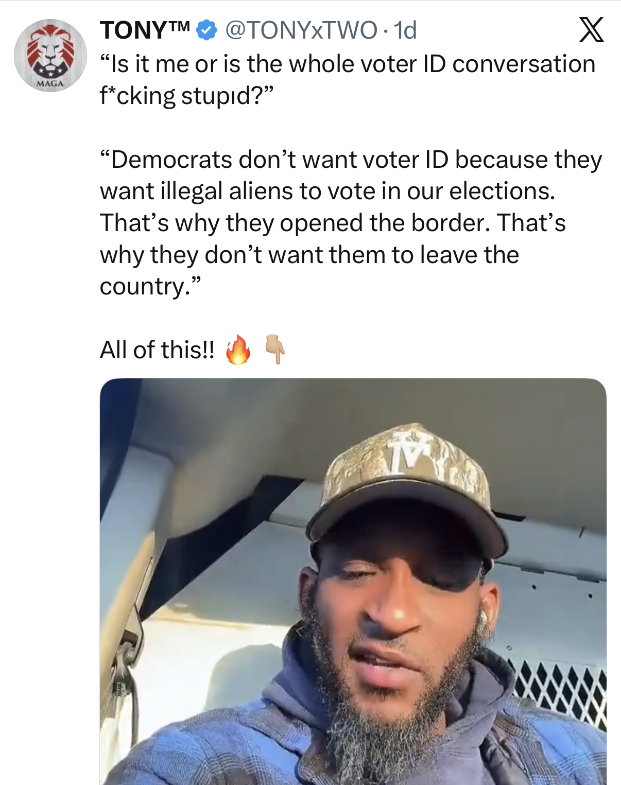Click the "All of this!!" text

[x=157, y=350]
